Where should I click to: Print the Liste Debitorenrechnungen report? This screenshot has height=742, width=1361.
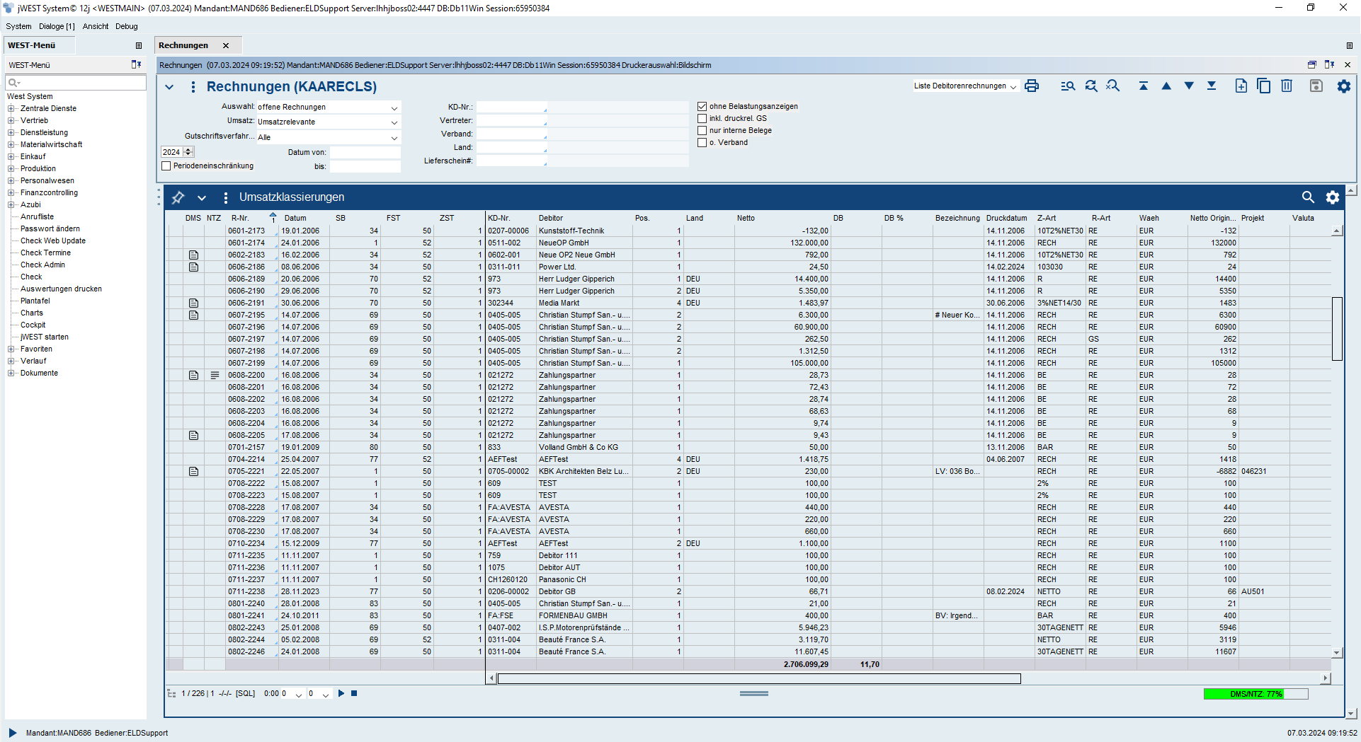(x=1032, y=86)
